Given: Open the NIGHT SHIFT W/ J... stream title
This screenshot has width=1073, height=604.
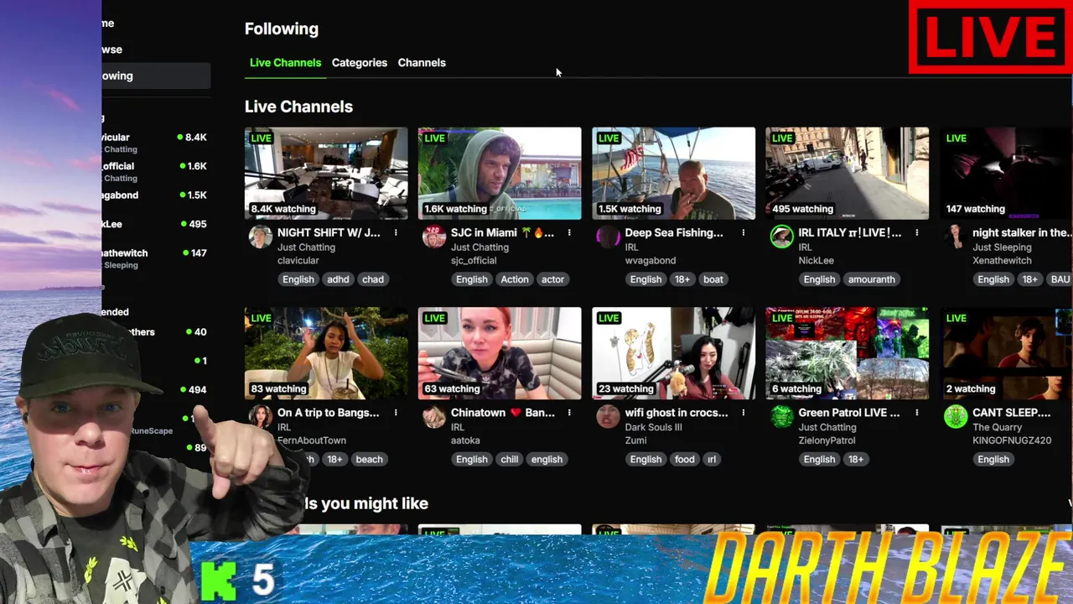Looking at the screenshot, I should (329, 233).
